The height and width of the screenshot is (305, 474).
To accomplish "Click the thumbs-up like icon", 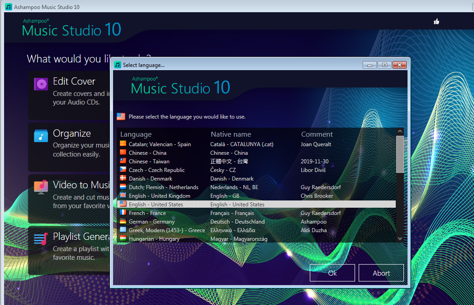I will [436, 21].
